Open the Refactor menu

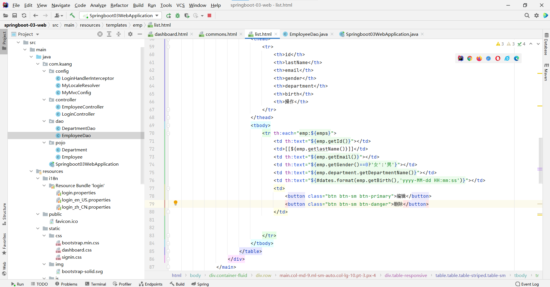[119, 5]
